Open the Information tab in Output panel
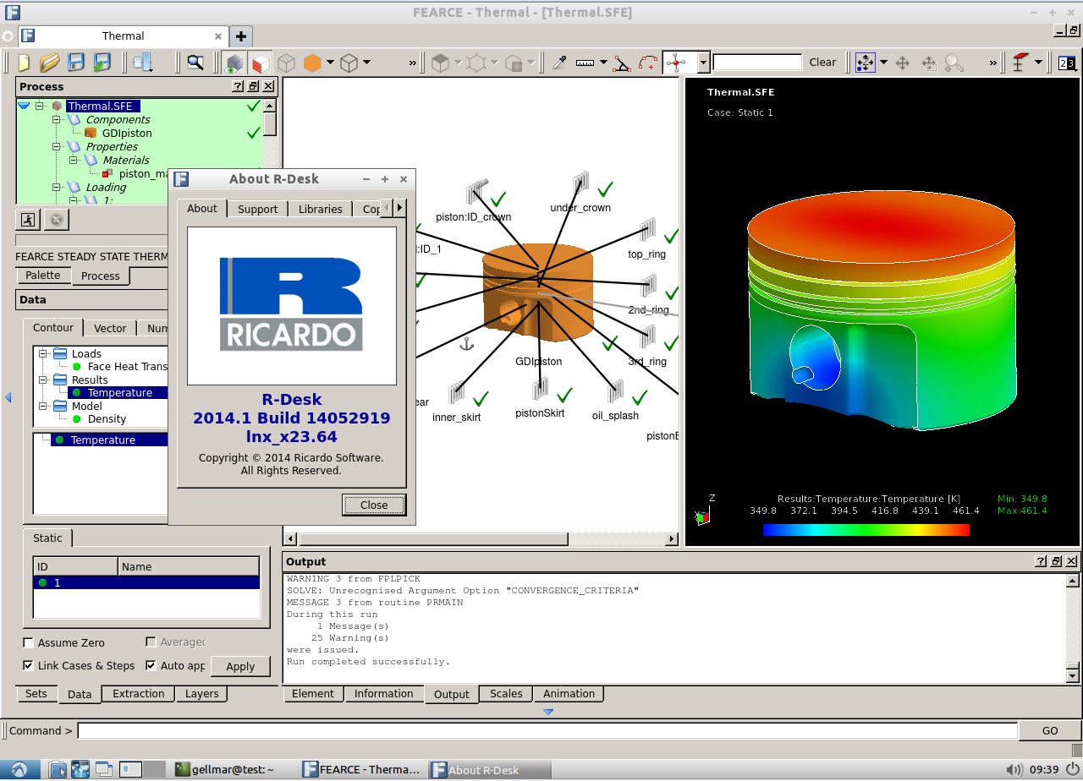The height and width of the screenshot is (781, 1083). click(x=384, y=693)
